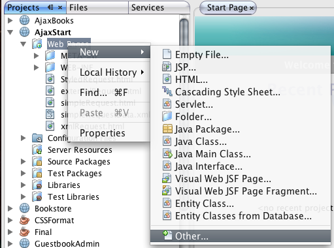
Task: Click the Visual Web JSF Page Fragment icon
Action: [x=167, y=191]
